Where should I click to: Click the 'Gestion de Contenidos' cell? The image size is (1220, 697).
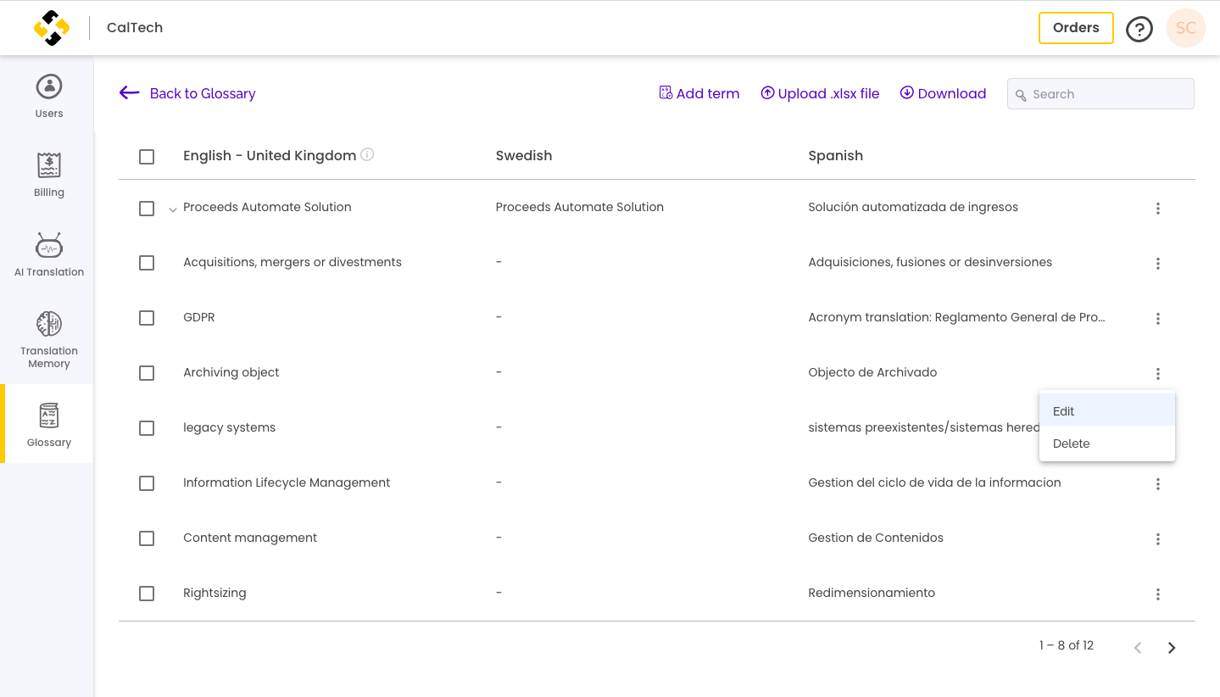(x=876, y=538)
